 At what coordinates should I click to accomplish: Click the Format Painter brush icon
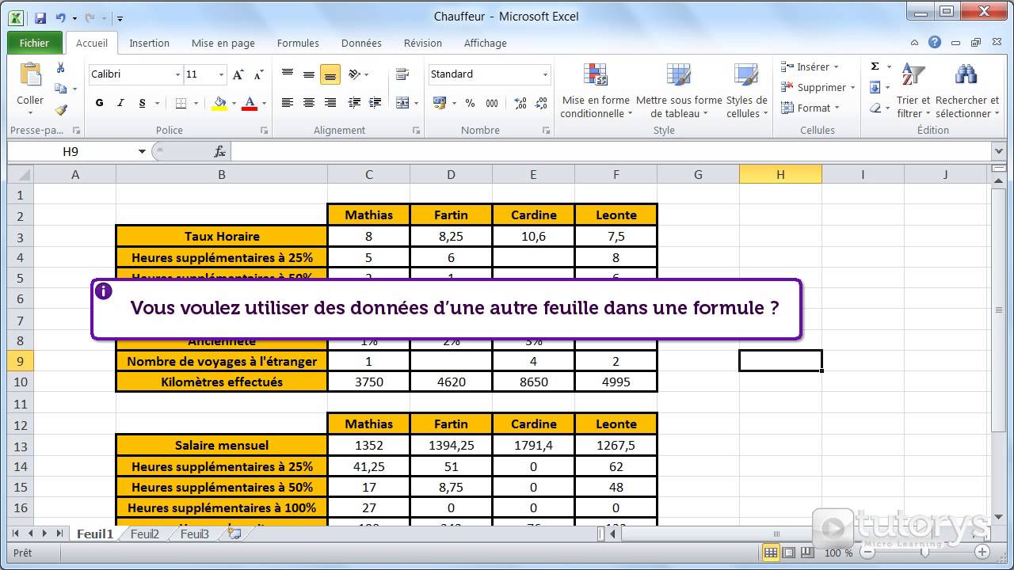(60, 110)
